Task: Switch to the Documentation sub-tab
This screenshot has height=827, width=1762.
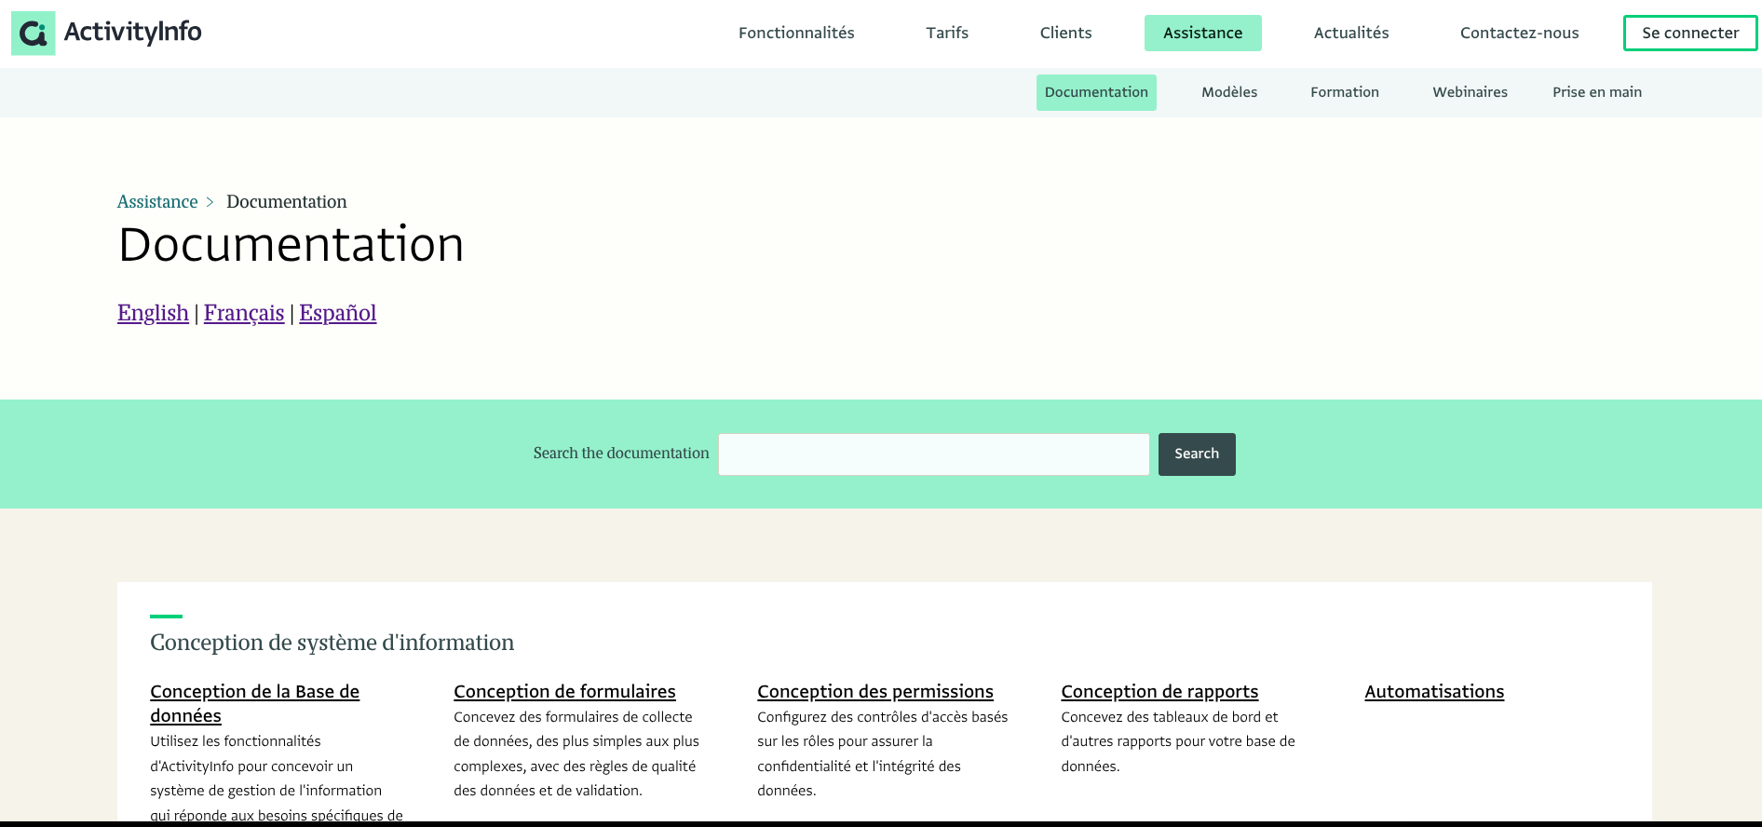Action: (1095, 92)
